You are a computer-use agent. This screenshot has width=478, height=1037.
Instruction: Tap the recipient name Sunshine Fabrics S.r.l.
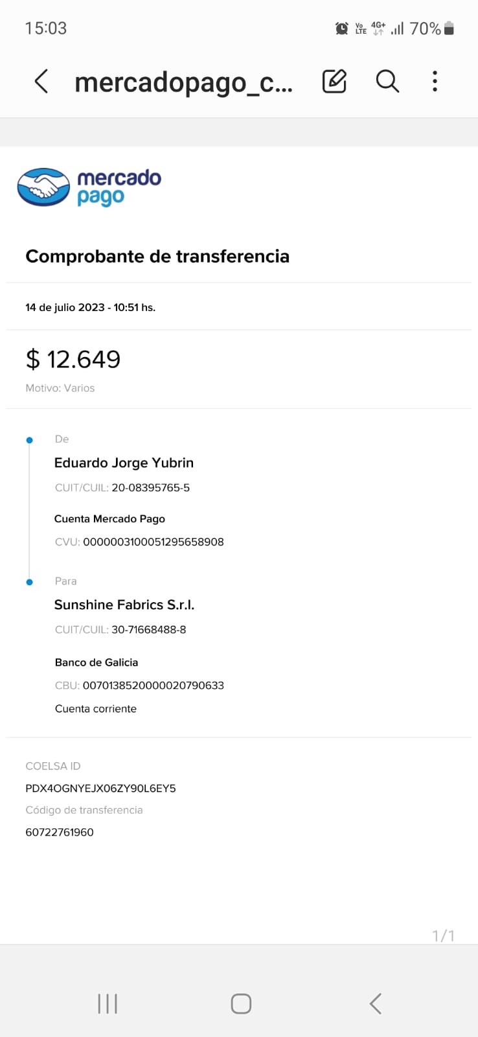pyautogui.click(x=124, y=605)
